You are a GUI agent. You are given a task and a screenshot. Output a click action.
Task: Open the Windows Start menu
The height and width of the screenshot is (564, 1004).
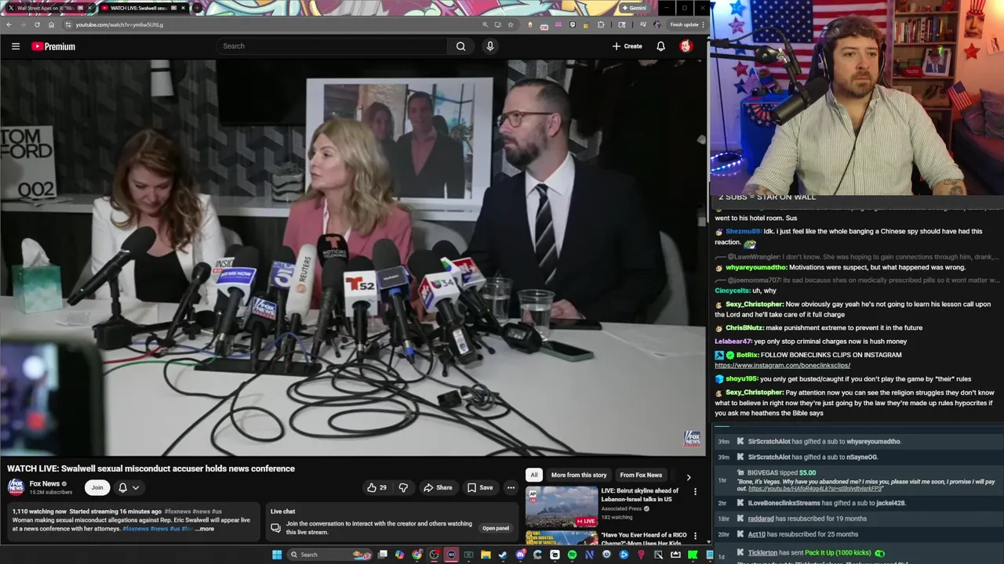(277, 555)
